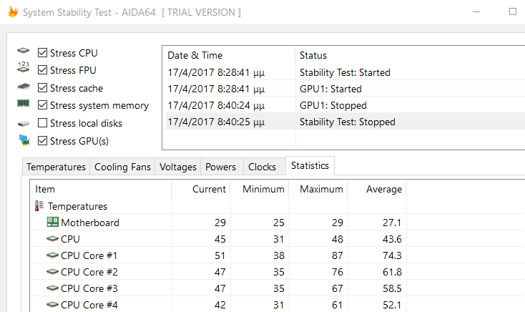525x312 pixels.
Task: Select the Stability Test: Stopped log row
Action: [x=344, y=122]
